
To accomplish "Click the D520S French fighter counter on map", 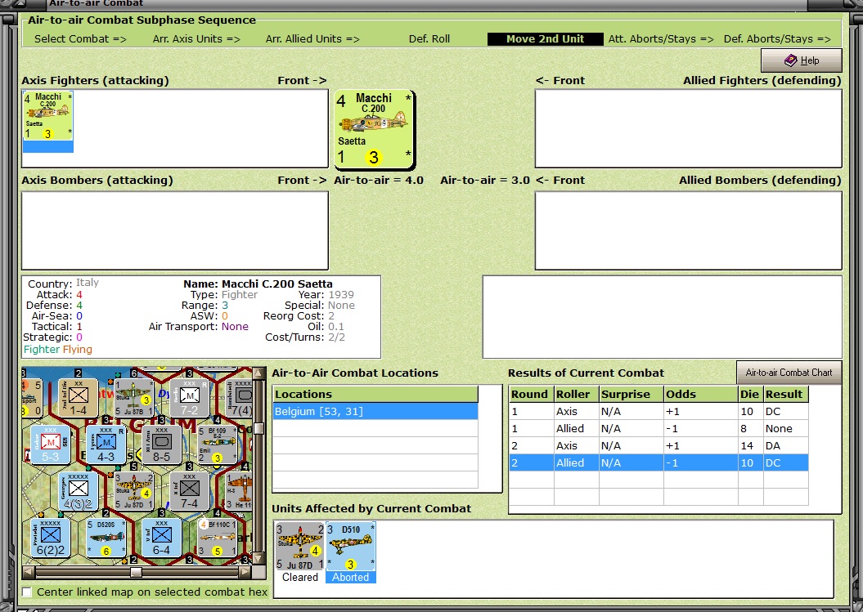I will click(106, 538).
